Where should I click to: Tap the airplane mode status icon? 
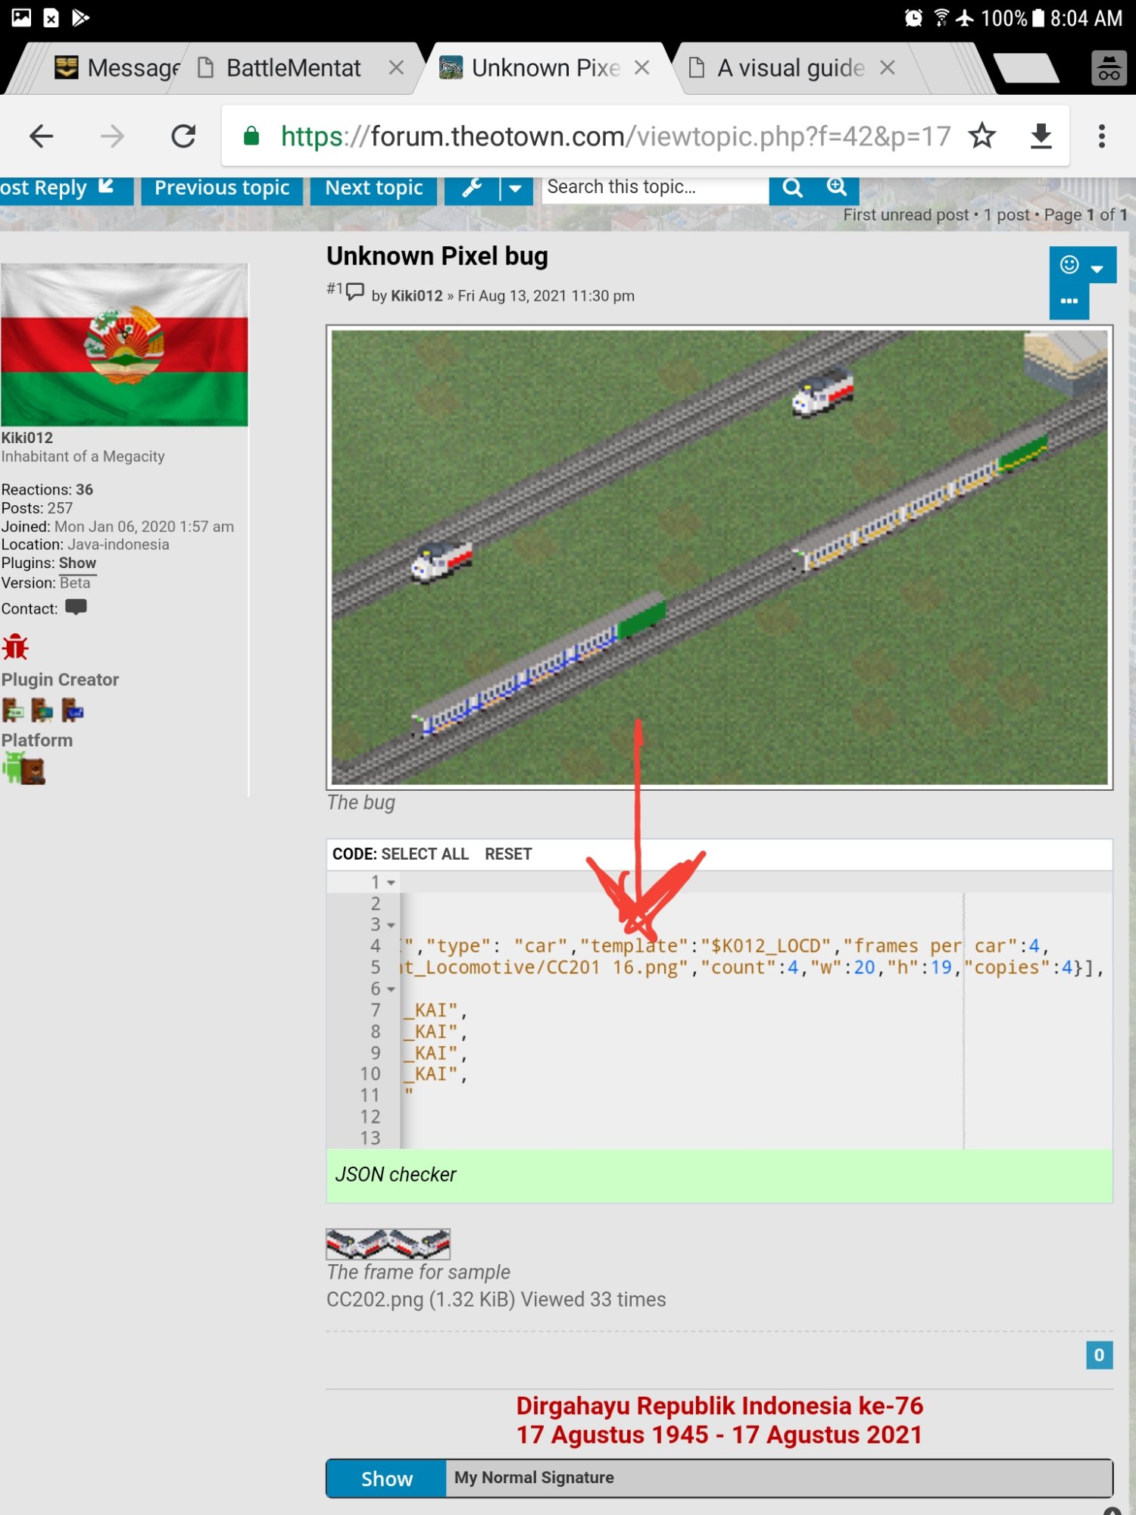pyautogui.click(x=964, y=17)
